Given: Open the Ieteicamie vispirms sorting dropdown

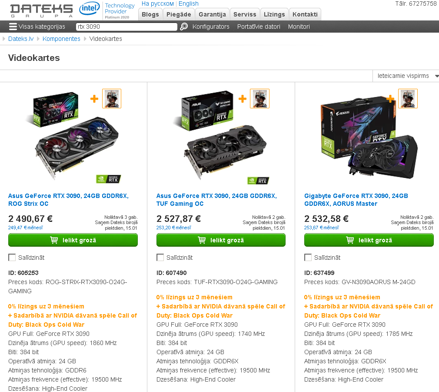Looking at the screenshot, I should click(x=406, y=76).
